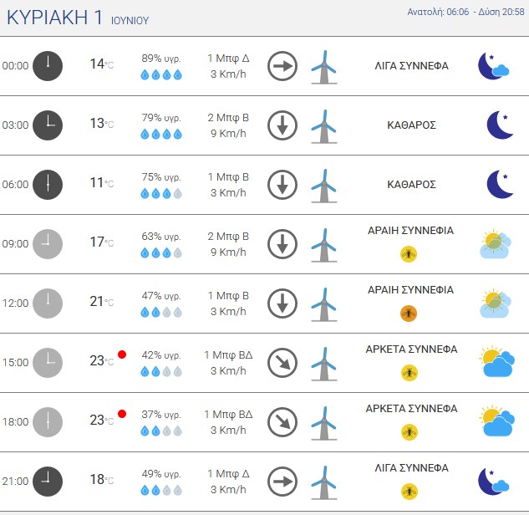Click the southeast wind arrow at 15:00
Viewport: 529px width, 515px height.
click(x=282, y=363)
